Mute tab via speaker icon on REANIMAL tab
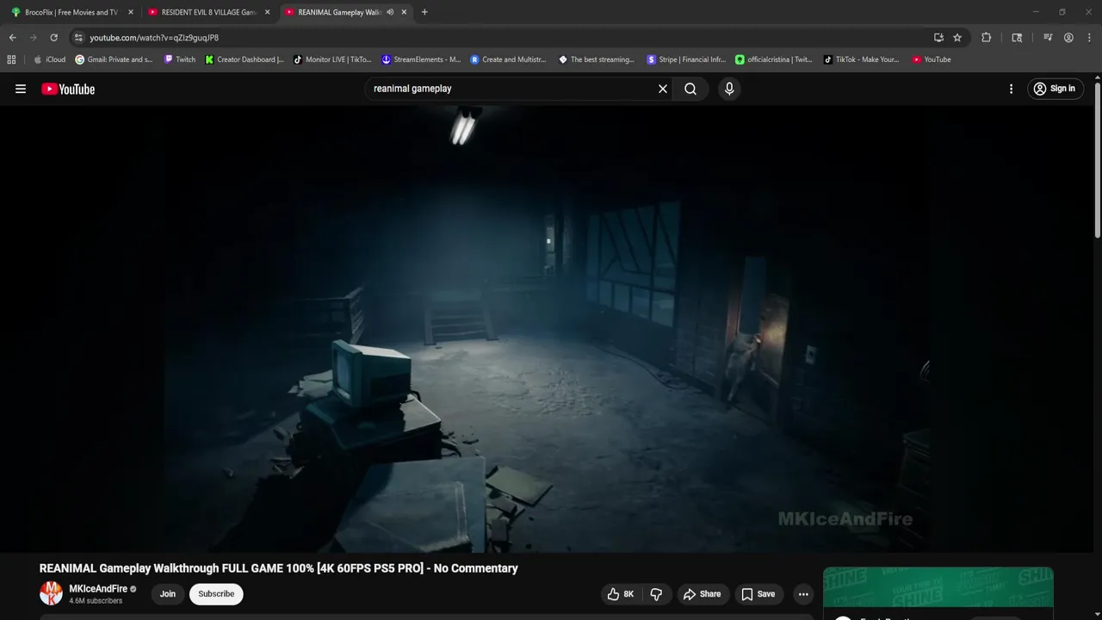The height and width of the screenshot is (620, 1102). pos(390,12)
